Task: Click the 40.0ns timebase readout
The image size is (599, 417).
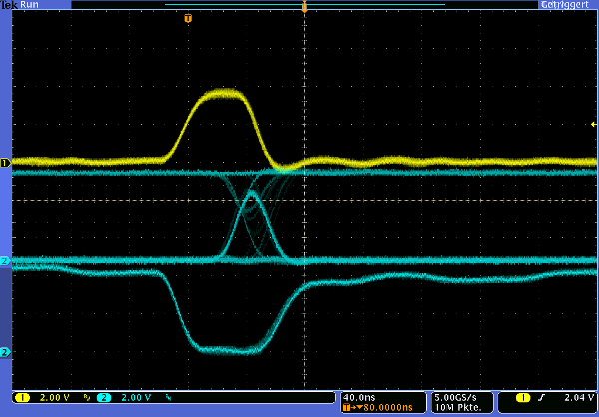Action: coord(357,396)
